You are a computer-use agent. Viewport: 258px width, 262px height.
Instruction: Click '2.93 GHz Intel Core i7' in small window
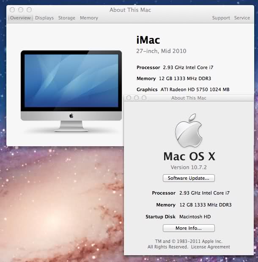[x=204, y=193]
